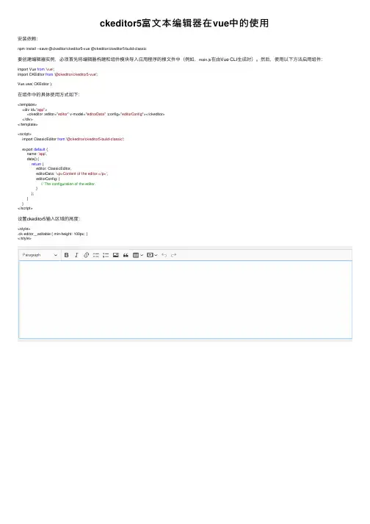
Task: Click the '设置ckeditor5输入区域的高度' heading
Action: click(x=48, y=219)
